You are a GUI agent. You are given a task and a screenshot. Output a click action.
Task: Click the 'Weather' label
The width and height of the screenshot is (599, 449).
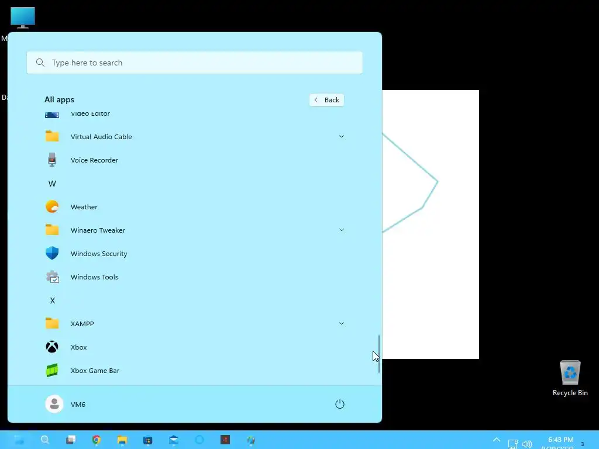click(x=84, y=206)
